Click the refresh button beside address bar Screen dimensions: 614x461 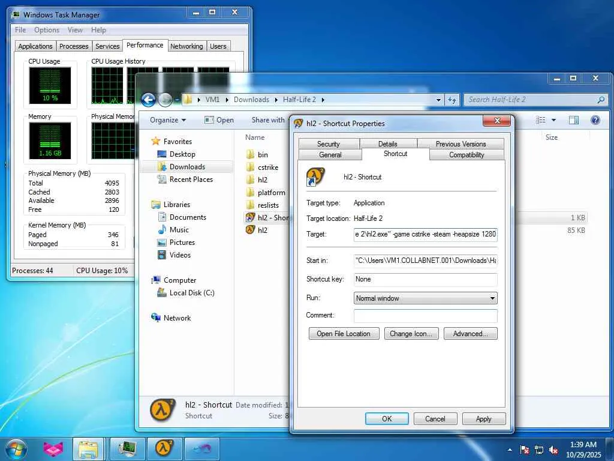452,100
